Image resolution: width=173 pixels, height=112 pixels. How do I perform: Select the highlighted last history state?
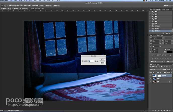tap(160, 31)
